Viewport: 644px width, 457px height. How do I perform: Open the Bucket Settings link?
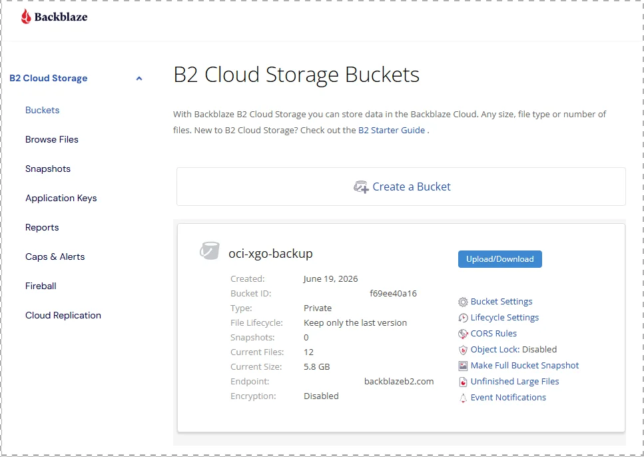[x=501, y=301]
